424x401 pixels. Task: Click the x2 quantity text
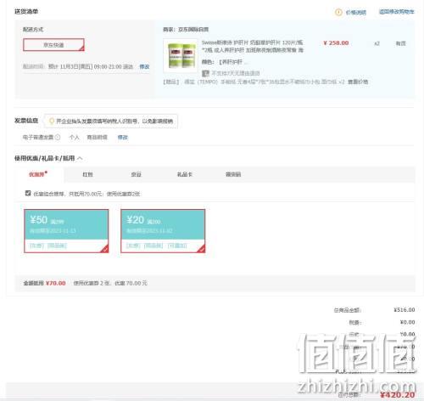(377, 43)
